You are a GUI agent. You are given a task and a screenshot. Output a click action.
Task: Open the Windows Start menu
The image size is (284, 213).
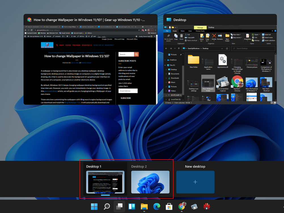94,206
